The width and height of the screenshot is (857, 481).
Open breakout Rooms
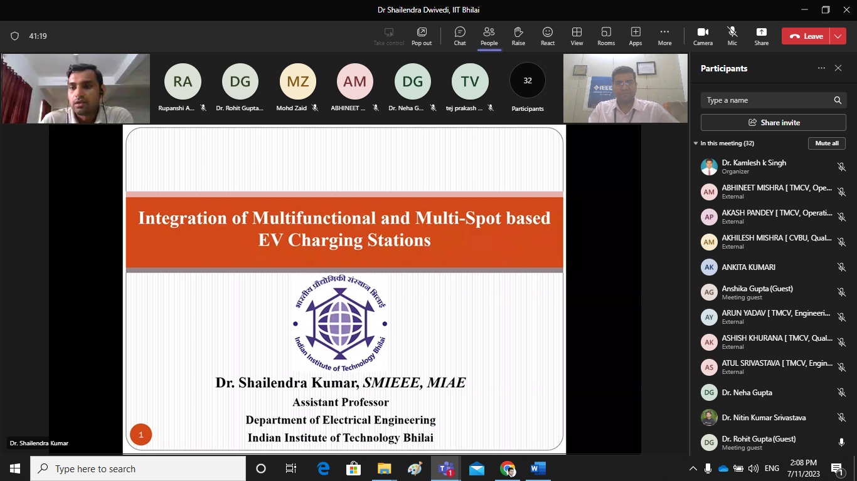pos(606,36)
